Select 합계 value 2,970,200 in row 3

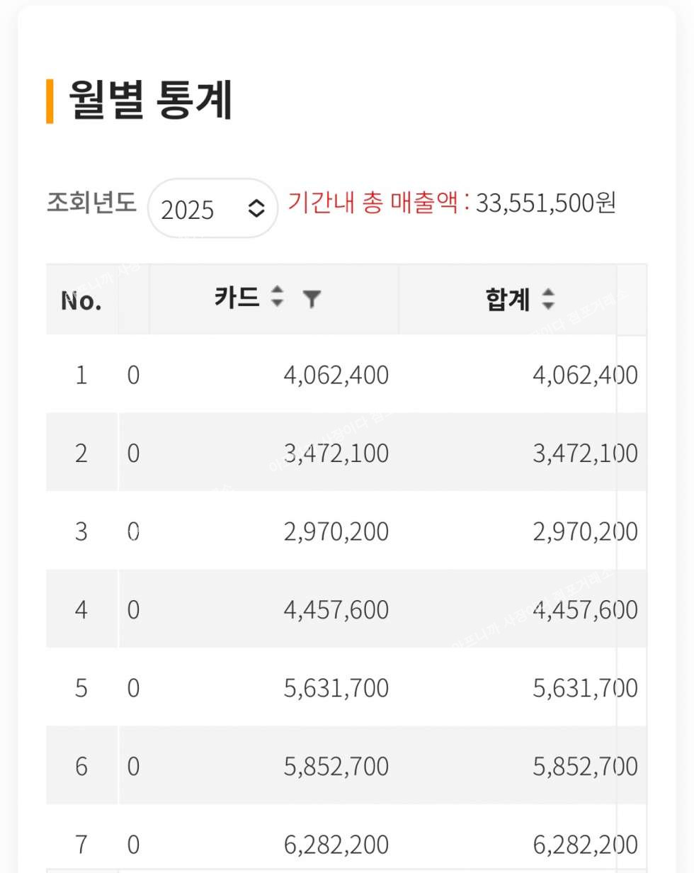(x=584, y=531)
